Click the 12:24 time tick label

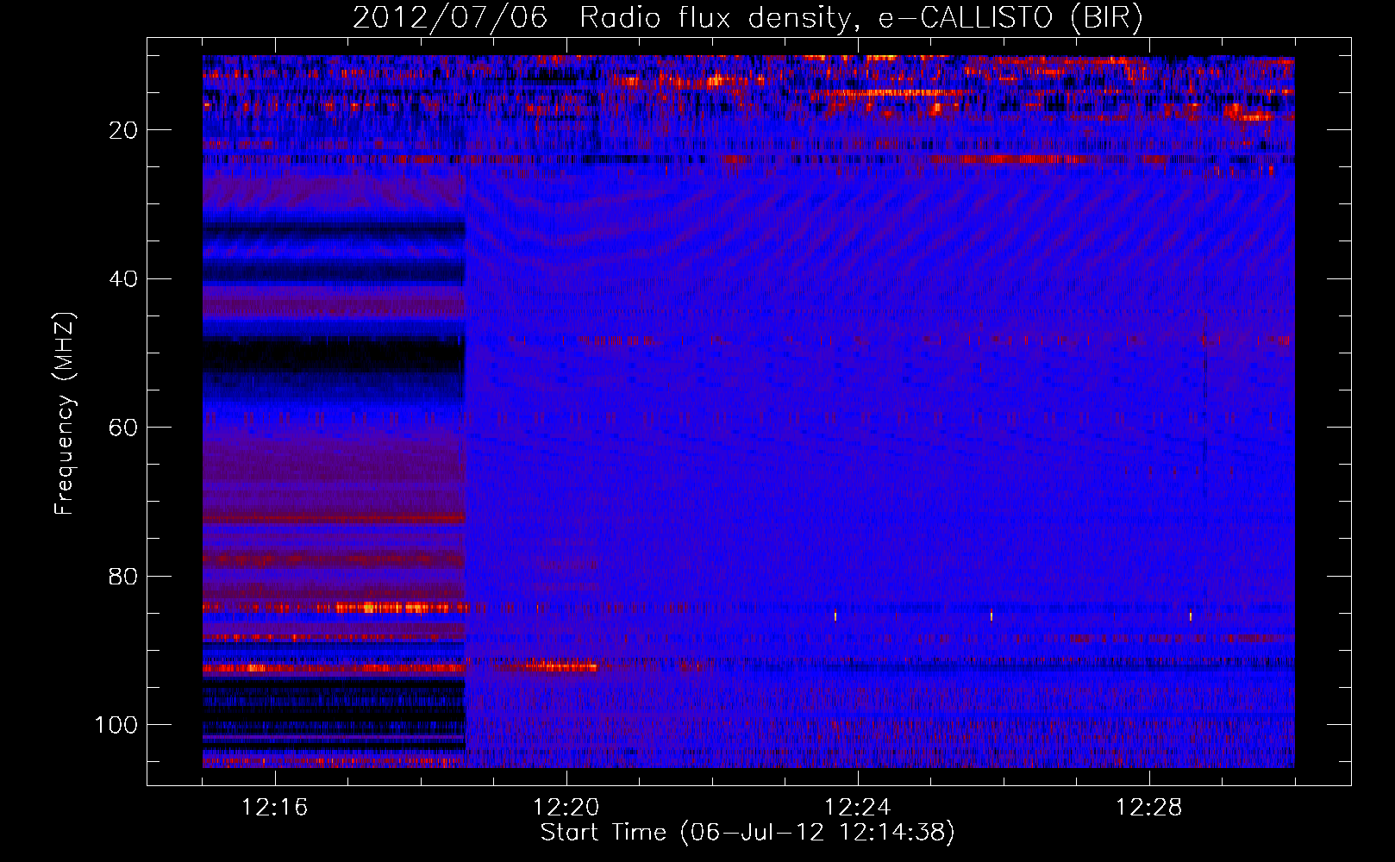coord(857,808)
